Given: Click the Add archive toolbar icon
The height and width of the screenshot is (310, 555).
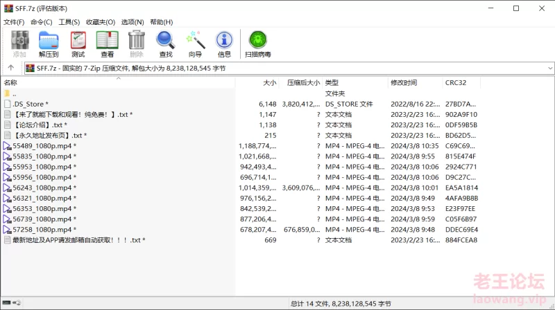Looking at the screenshot, I should pyautogui.click(x=19, y=44).
